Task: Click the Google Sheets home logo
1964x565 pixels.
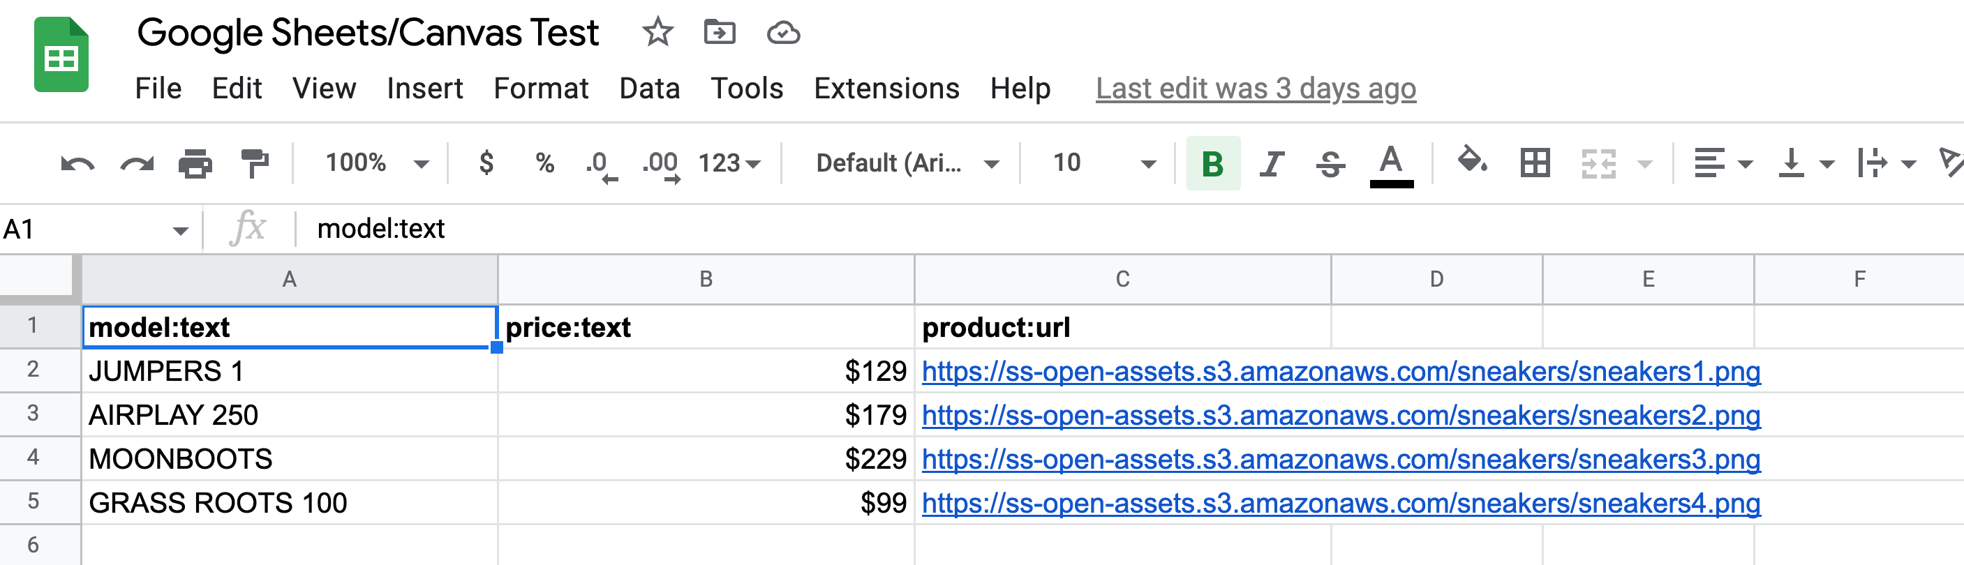Action: pos(61,54)
